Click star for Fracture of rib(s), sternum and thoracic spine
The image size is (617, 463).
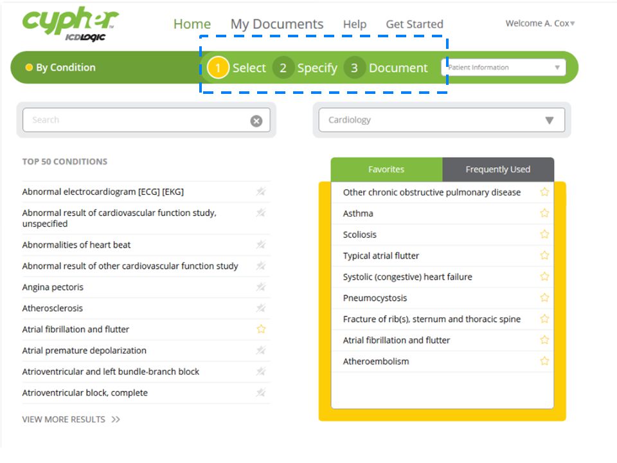tap(544, 319)
